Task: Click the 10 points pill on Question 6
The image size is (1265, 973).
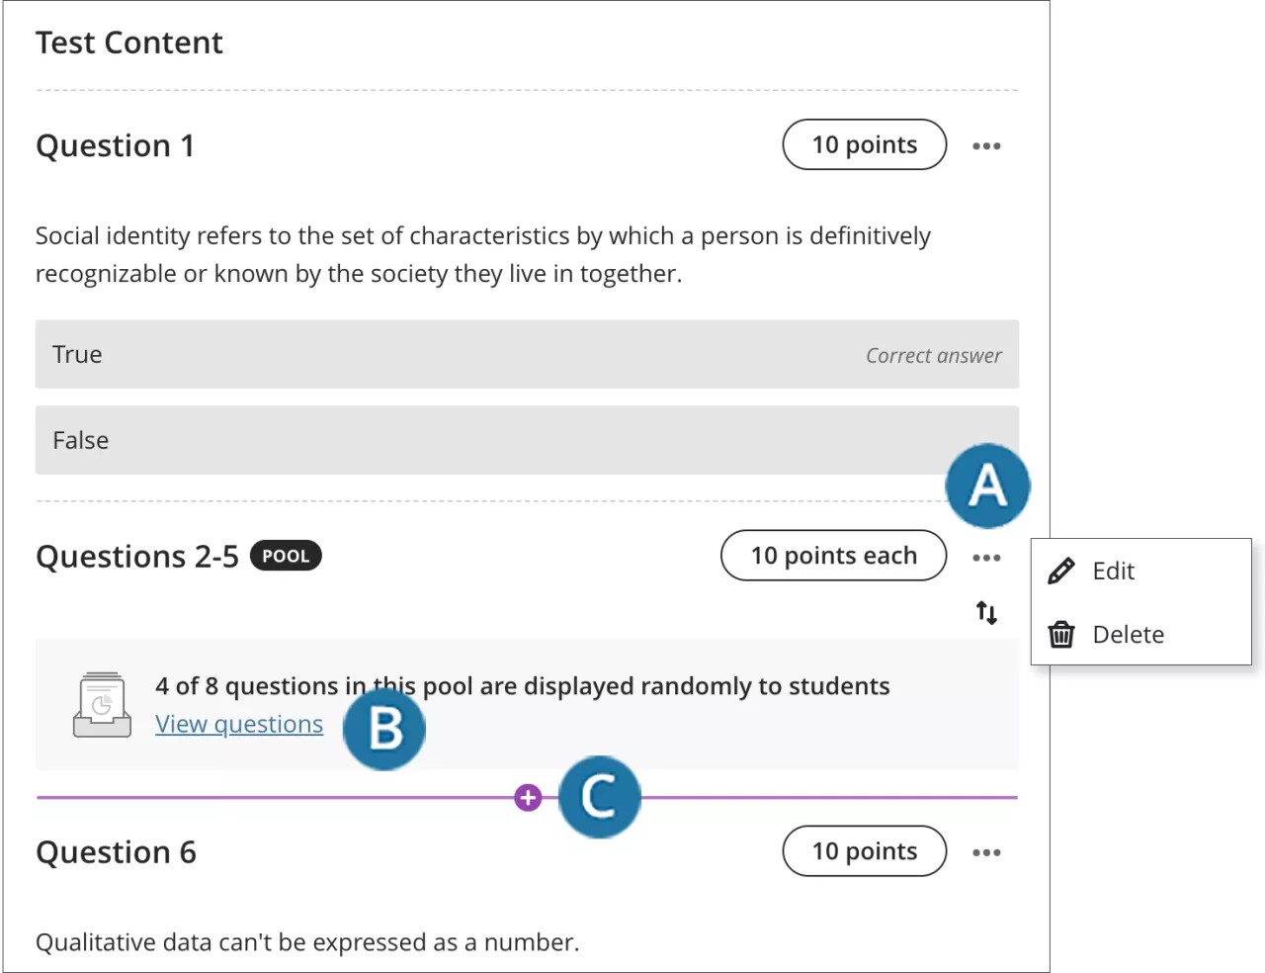Action: coord(864,851)
